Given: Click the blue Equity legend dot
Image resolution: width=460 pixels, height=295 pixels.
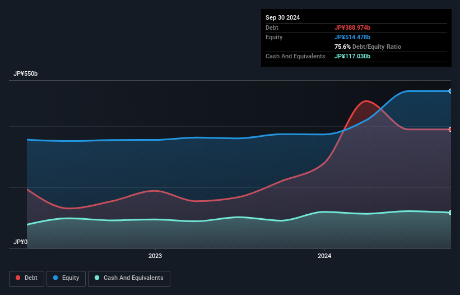Looking at the screenshot, I should point(55,278).
